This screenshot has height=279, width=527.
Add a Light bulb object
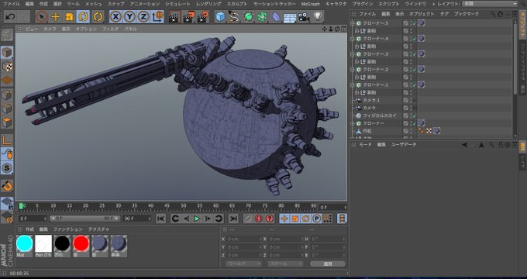[x=318, y=16]
